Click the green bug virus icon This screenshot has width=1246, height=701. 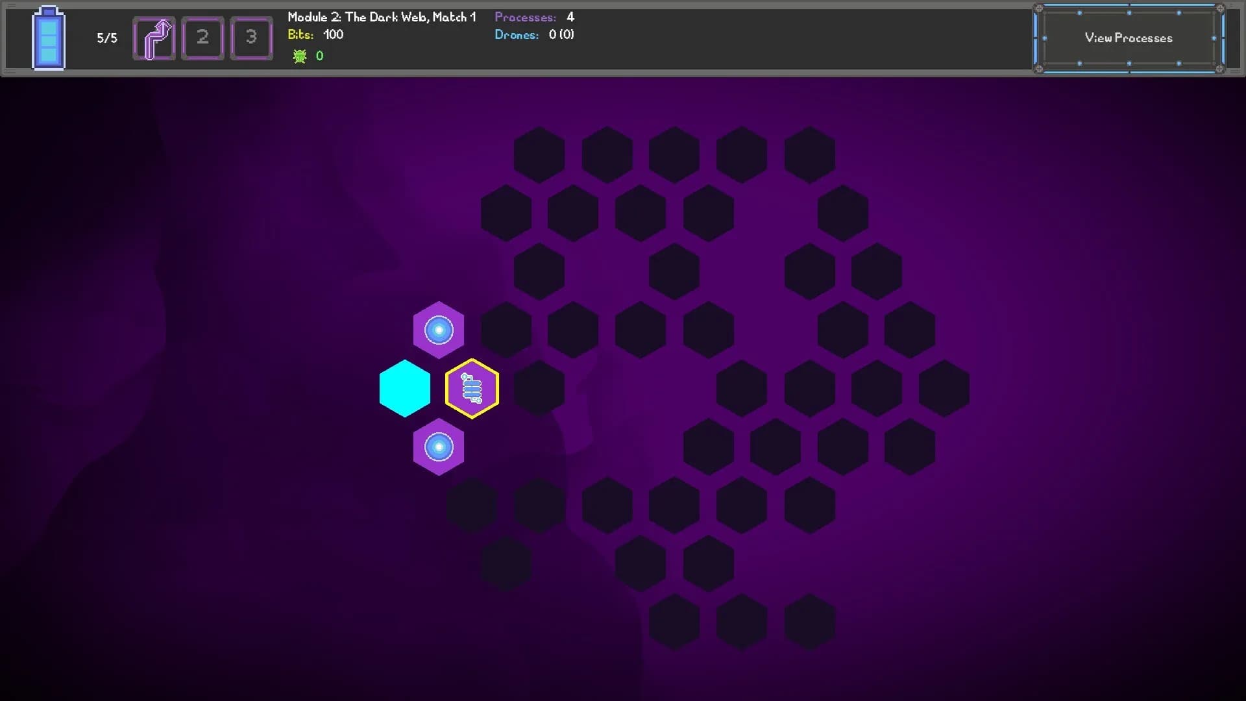click(300, 56)
